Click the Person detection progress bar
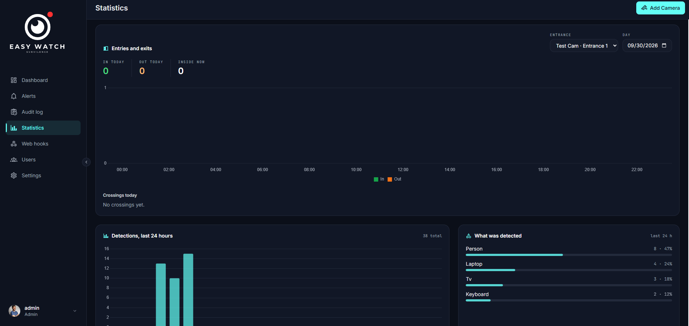 click(x=569, y=255)
